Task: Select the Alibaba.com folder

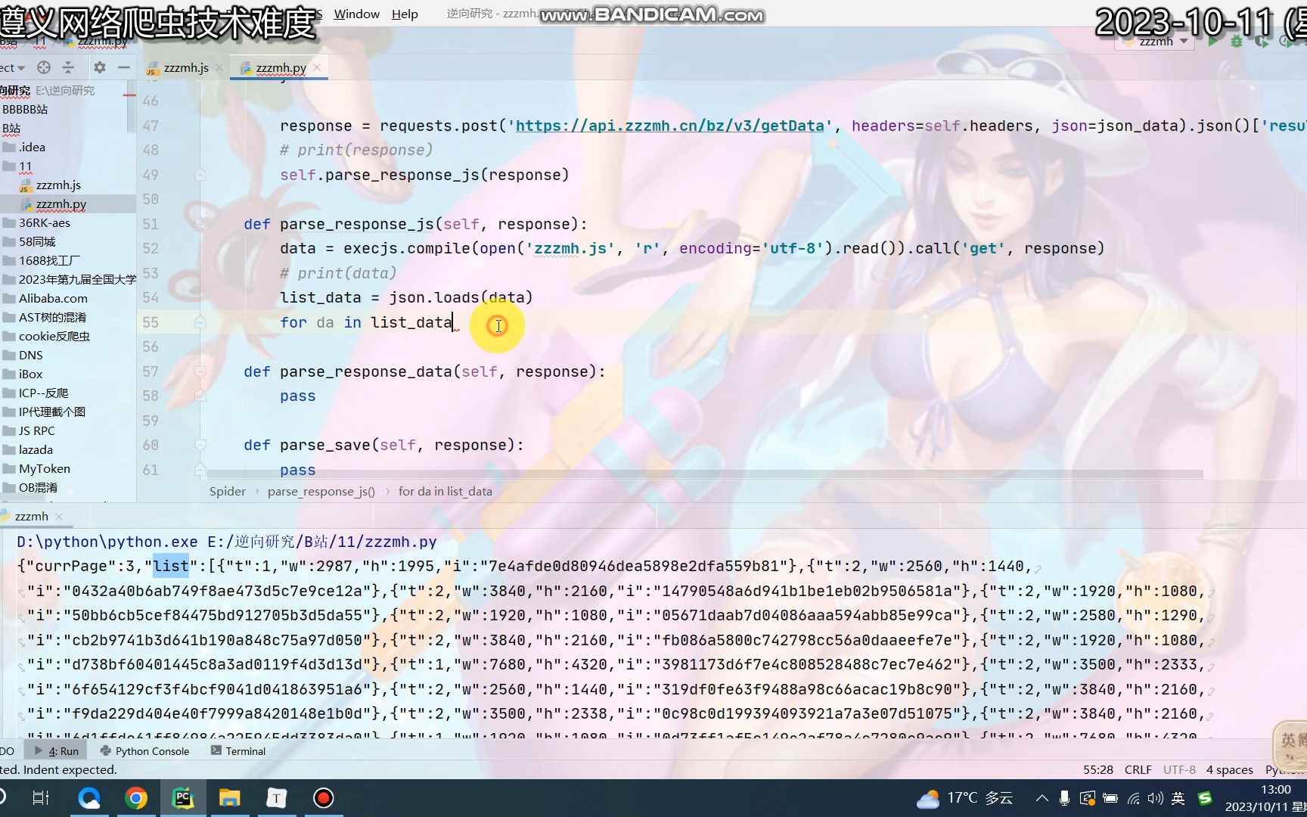Action: click(53, 298)
